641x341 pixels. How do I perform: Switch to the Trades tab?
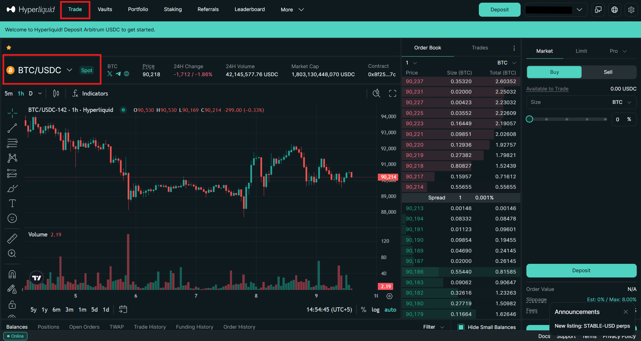coord(480,48)
